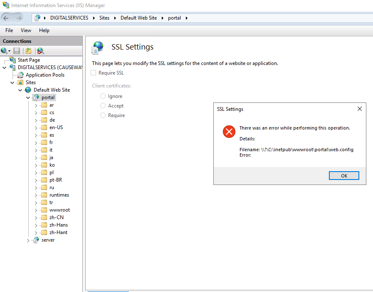Screen dimensions: 373x292
Task: Select the Ignore client certificates option
Action: coord(103,96)
